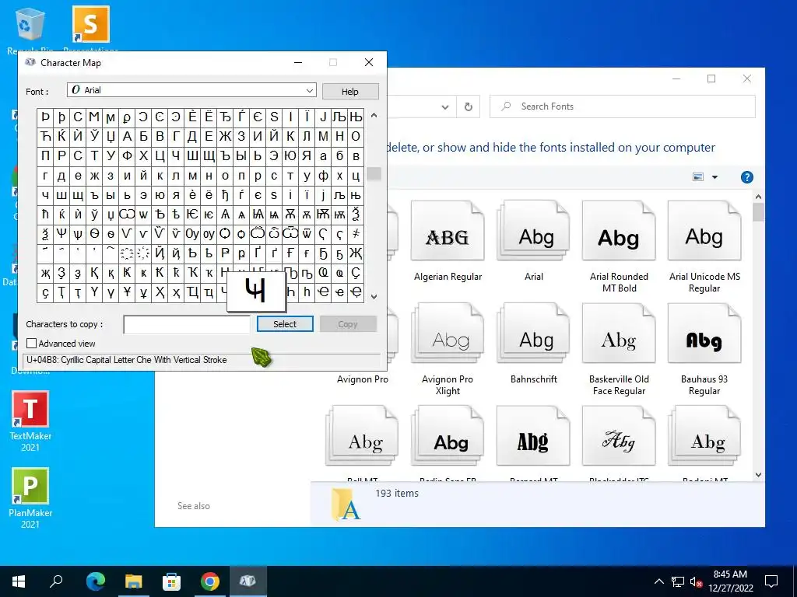Open the notification center icon
797x597 pixels.
771,581
